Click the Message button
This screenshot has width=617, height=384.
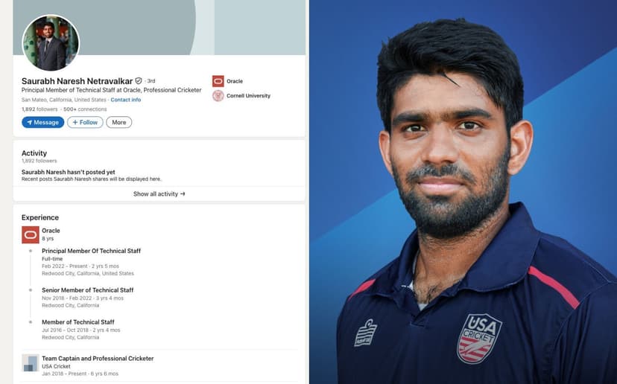[x=43, y=122]
